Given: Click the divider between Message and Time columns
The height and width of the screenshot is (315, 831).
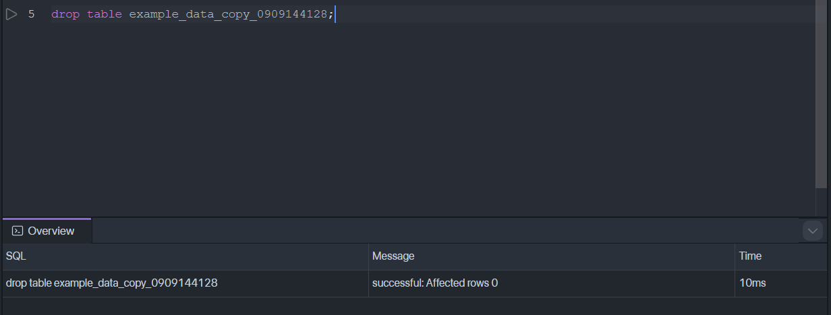Looking at the screenshot, I should [735, 256].
